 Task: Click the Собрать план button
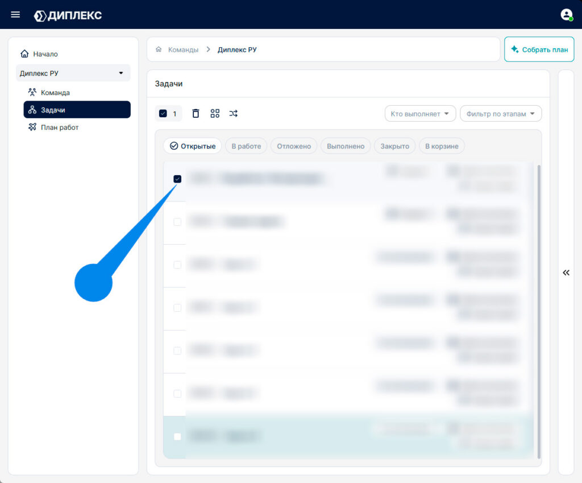(539, 49)
